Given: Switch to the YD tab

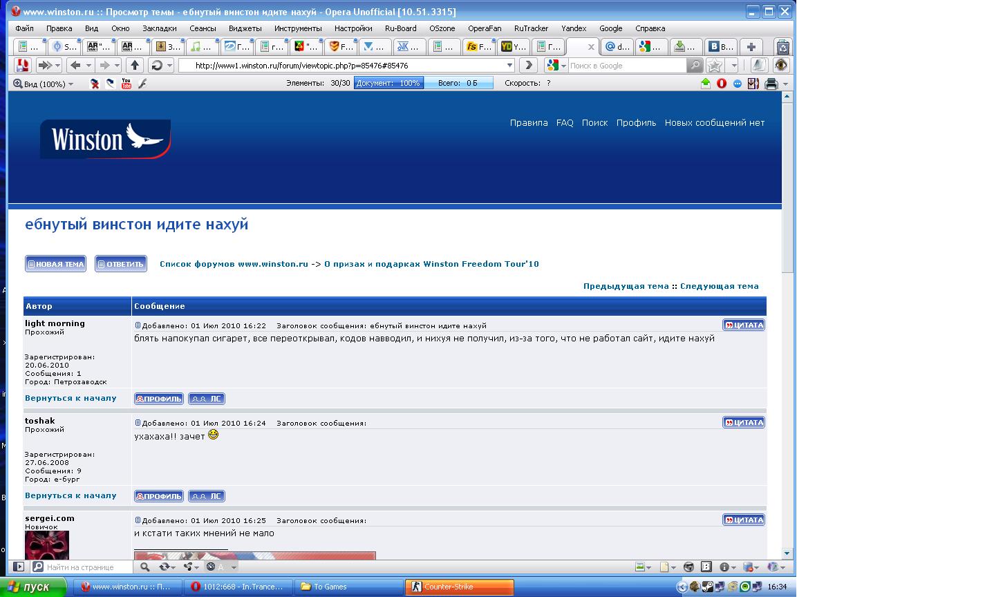Looking at the screenshot, I should coord(514,47).
